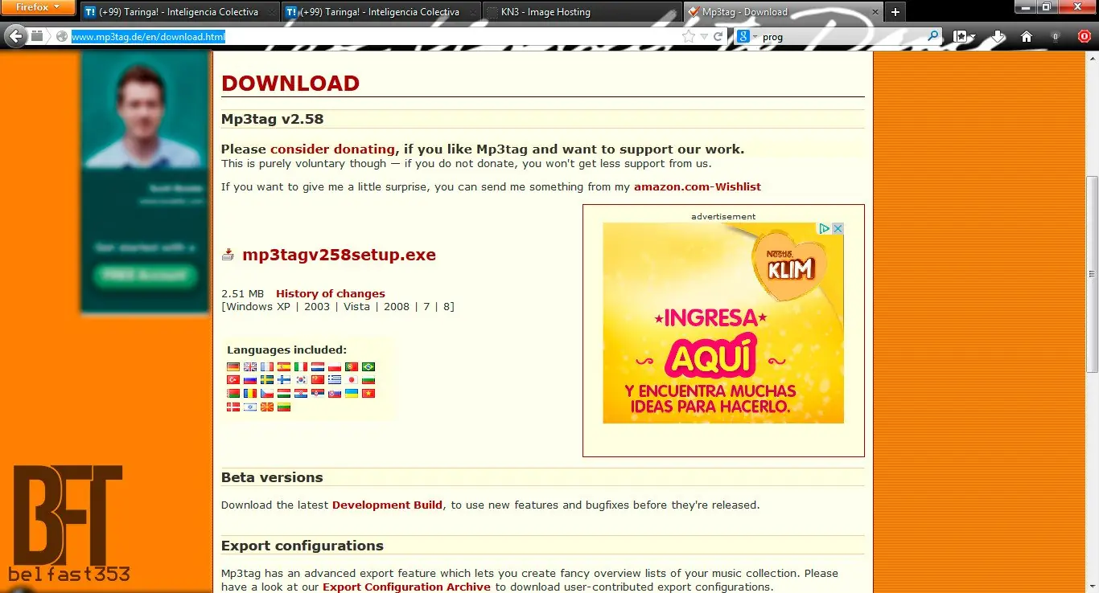Click the Beta versions heading
Image resolution: width=1099 pixels, height=593 pixels.
272,477
